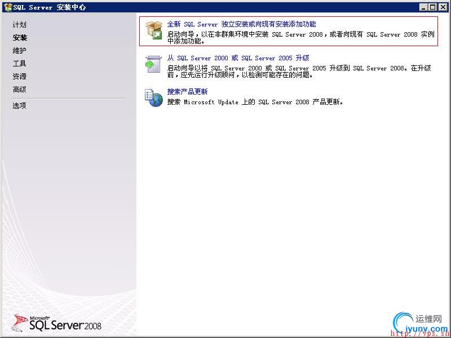
Task: Click the new standalone installation box icon
Action: point(154,30)
